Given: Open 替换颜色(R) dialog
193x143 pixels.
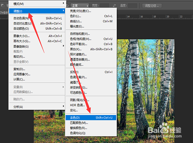Looking at the screenshot, I should [x=91, y=128].
